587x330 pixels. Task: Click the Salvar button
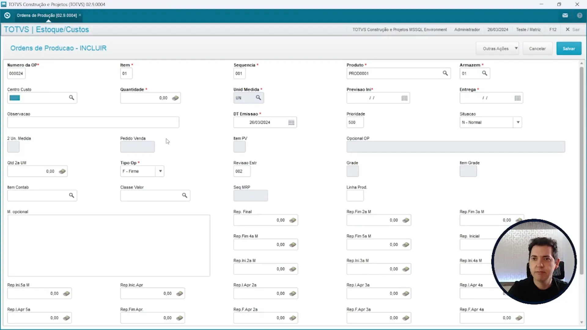pyautogui.click(x=569, y=48)
